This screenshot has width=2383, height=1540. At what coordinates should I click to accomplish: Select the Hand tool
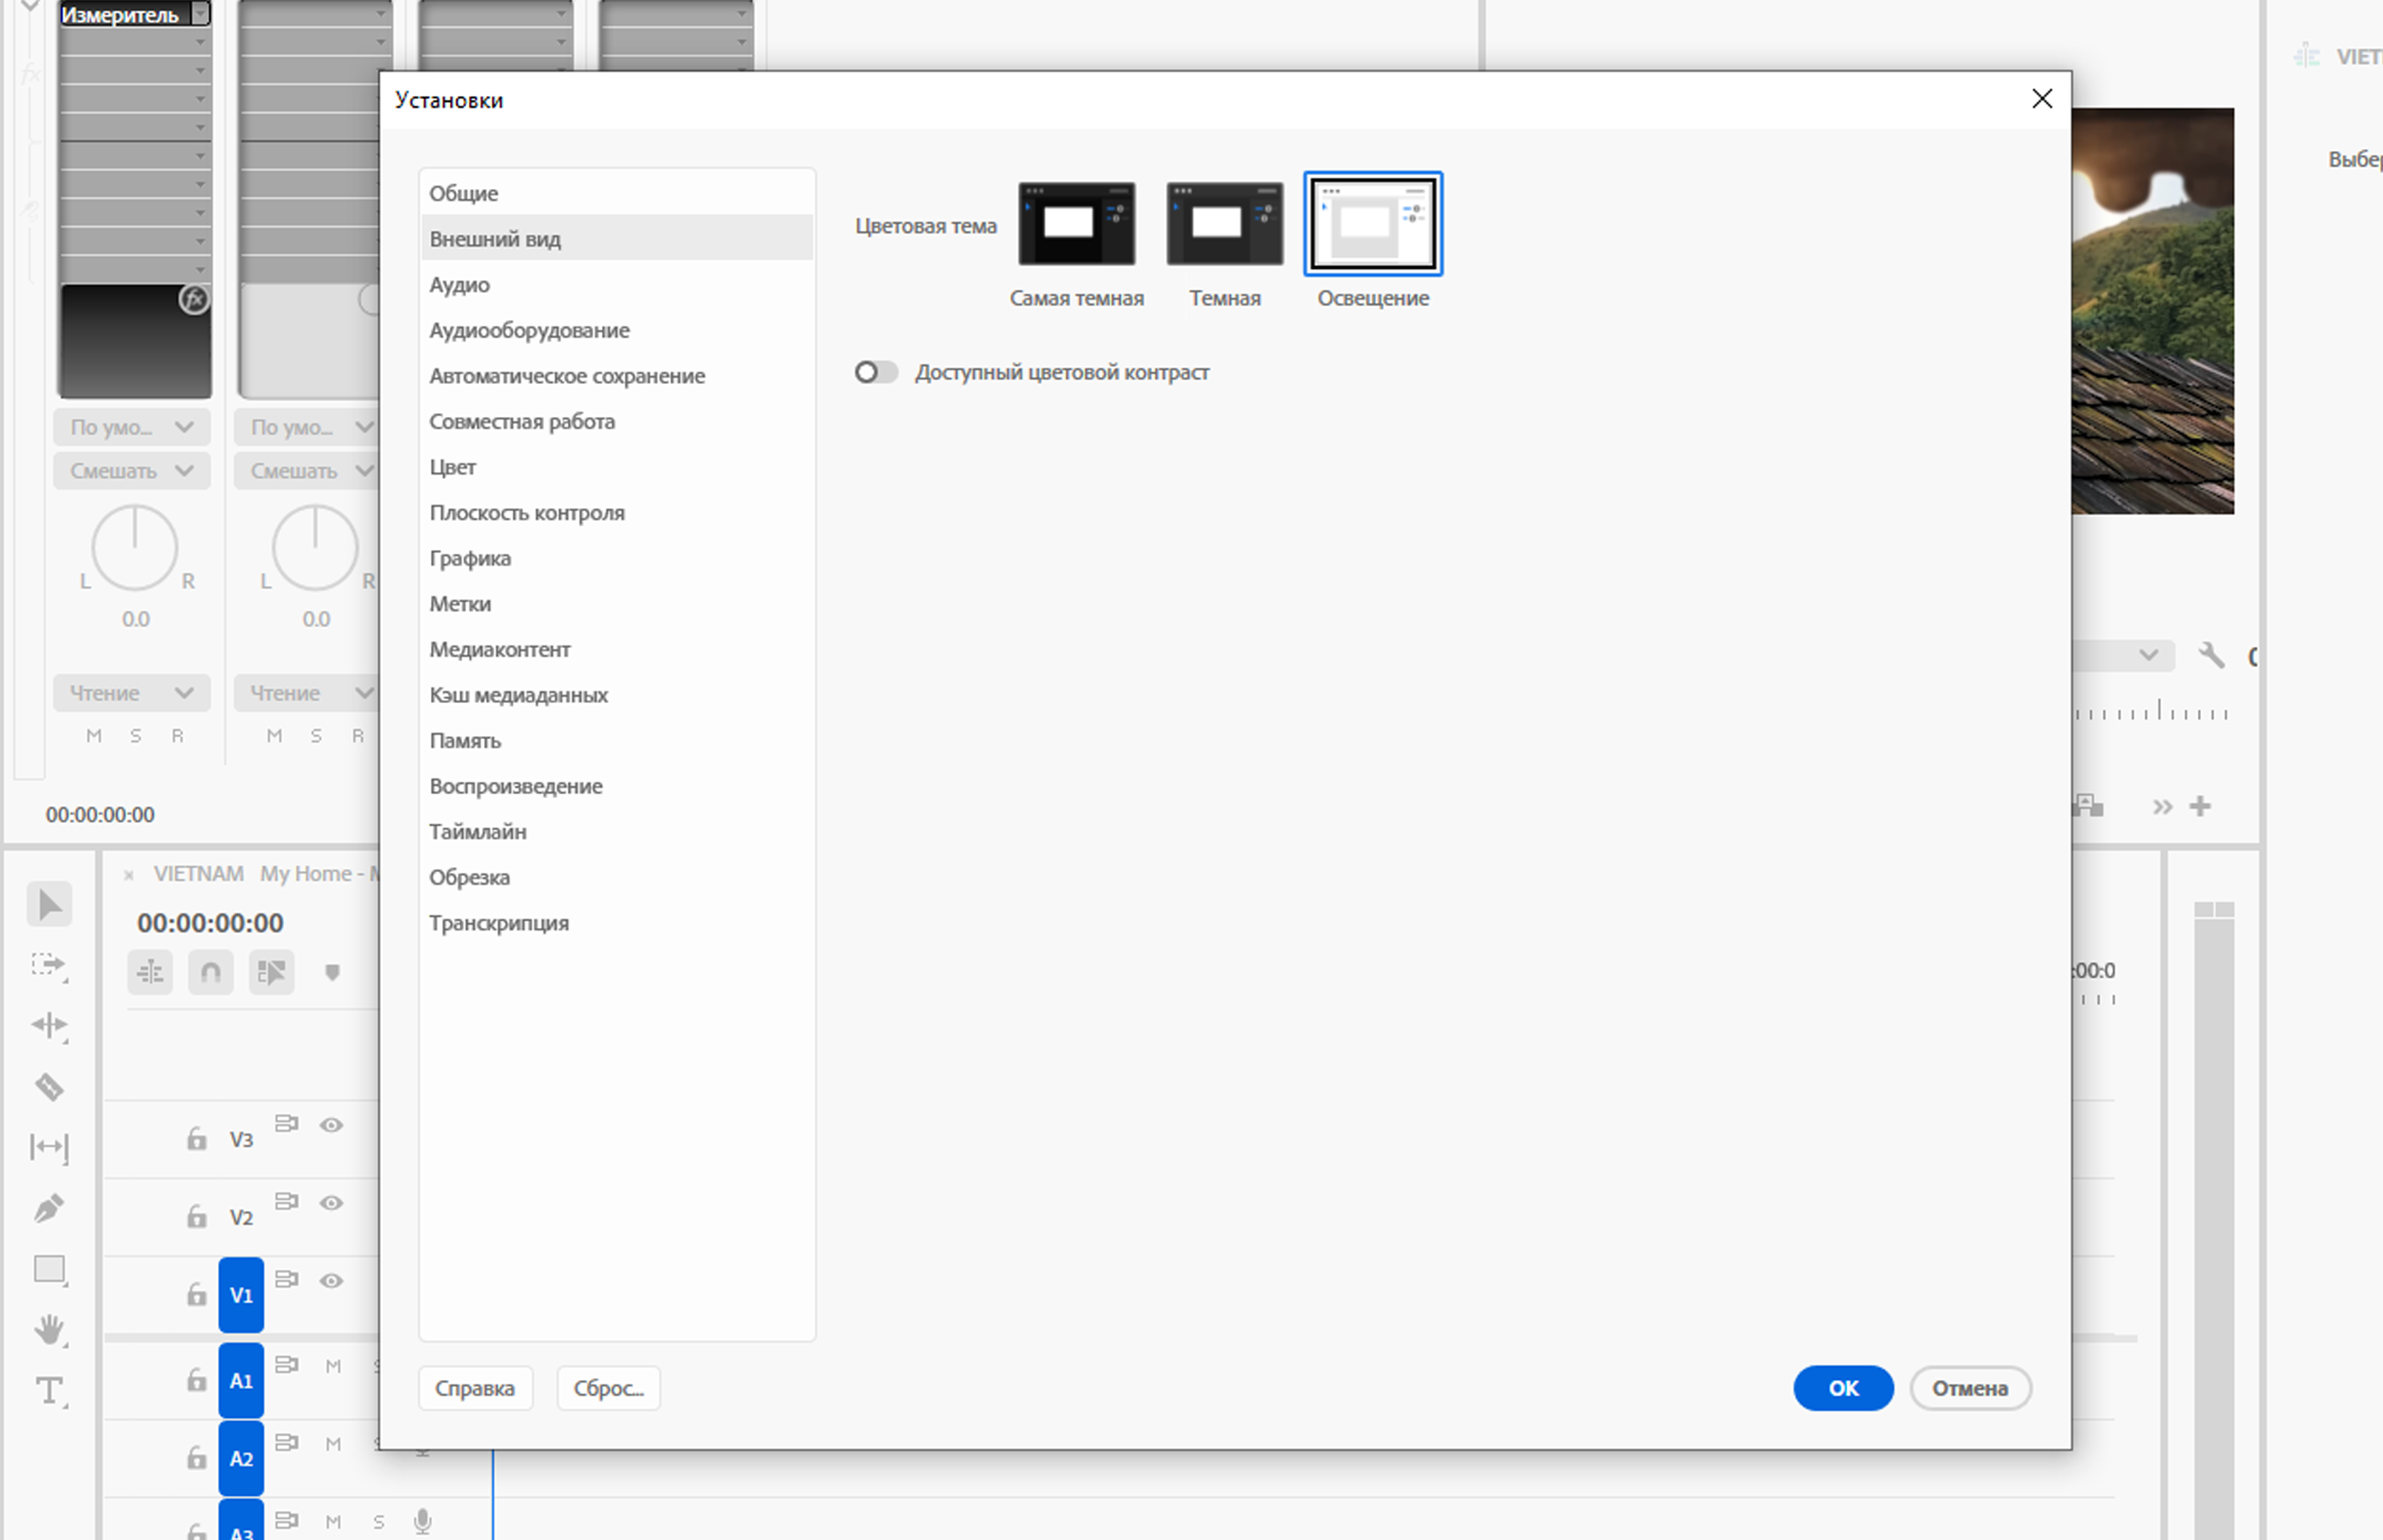pyautogui.click(x=50, y=1329)
